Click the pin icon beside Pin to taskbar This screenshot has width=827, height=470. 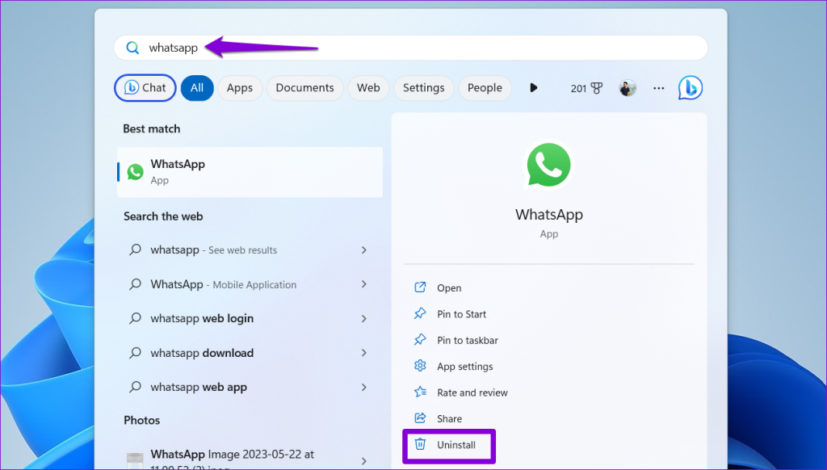click(x=420, y=340)
